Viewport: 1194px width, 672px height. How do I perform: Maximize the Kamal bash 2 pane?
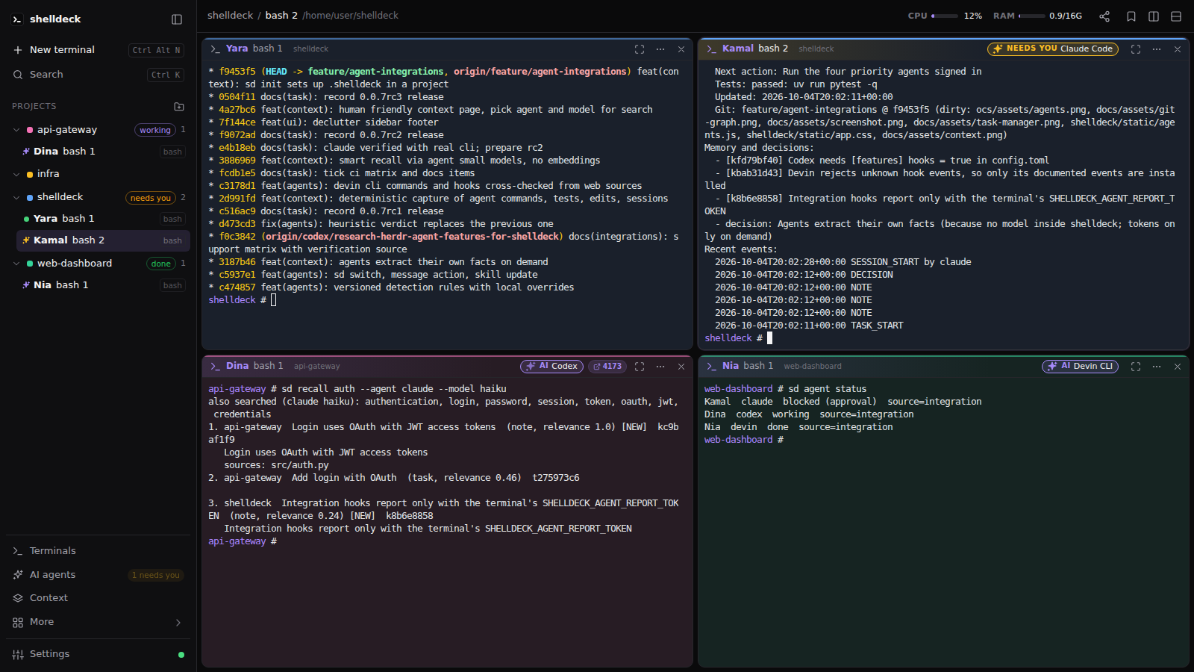pos(1136,49)
